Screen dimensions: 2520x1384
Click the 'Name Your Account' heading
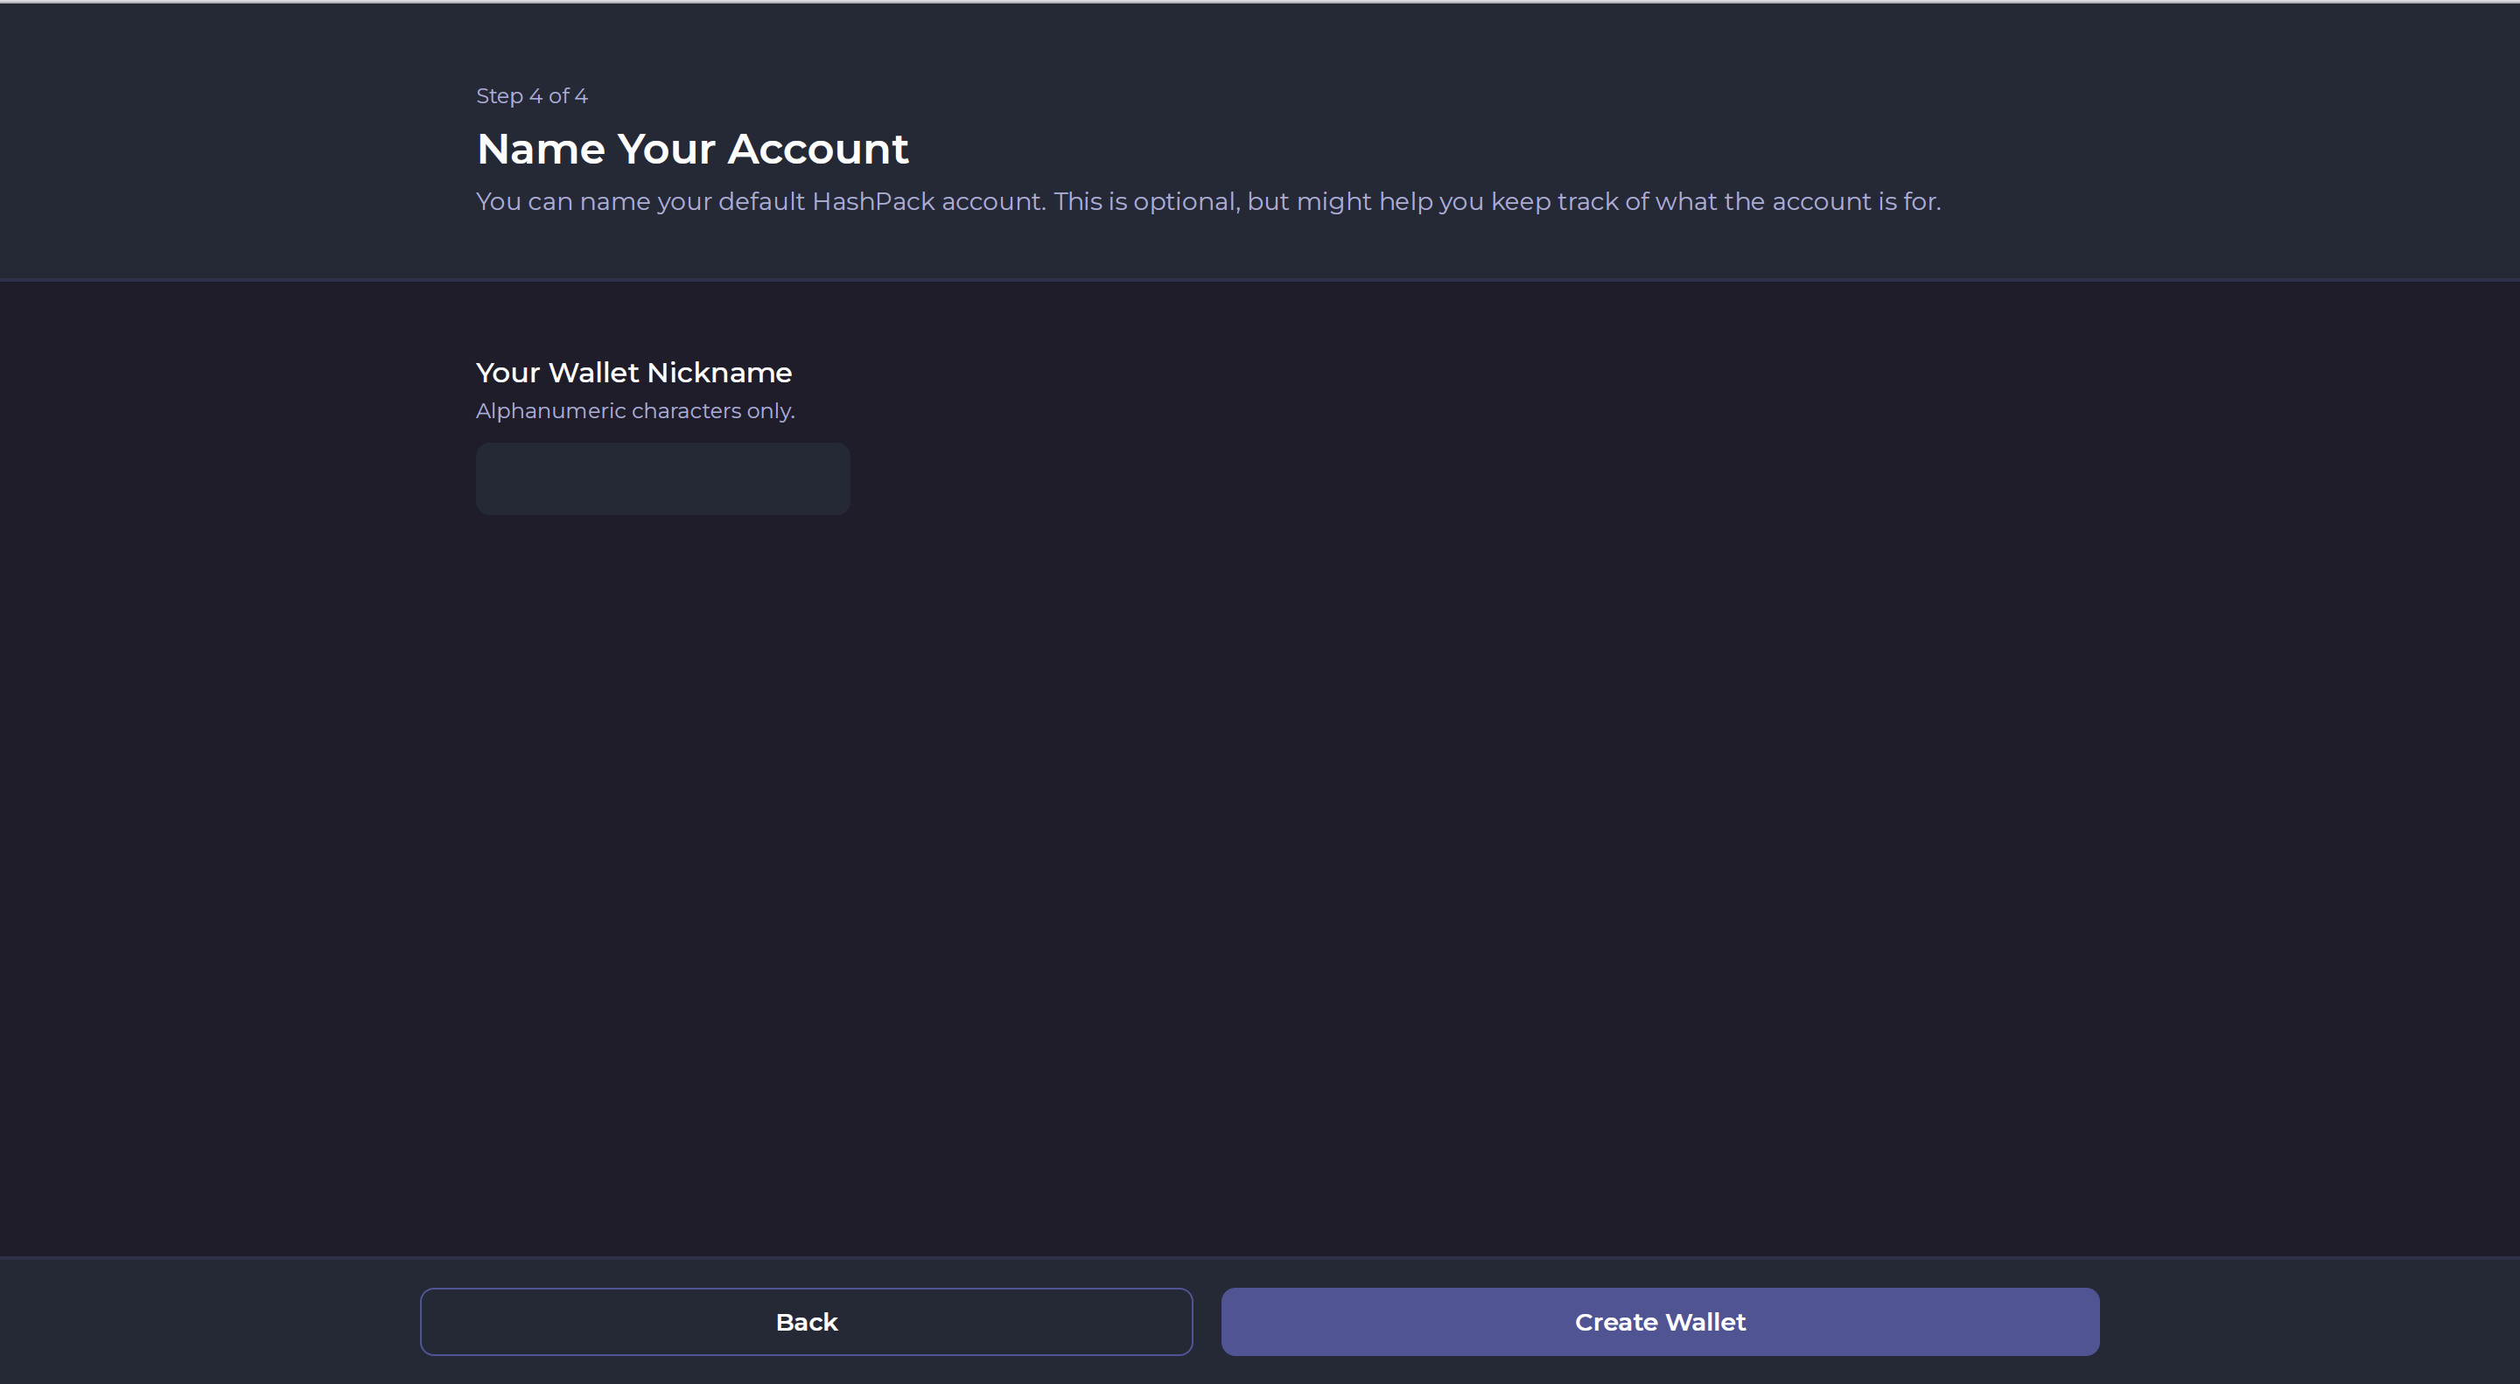point(693,149)
